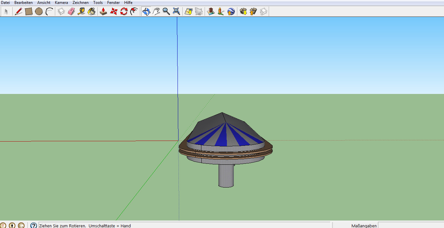This screenshot has width=444, height=228.
Task: Activate the Make Component tool
Action: [x=61, y=12]
